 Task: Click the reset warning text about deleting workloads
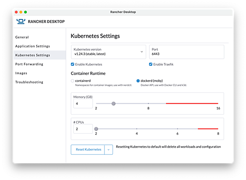point(168,147)
